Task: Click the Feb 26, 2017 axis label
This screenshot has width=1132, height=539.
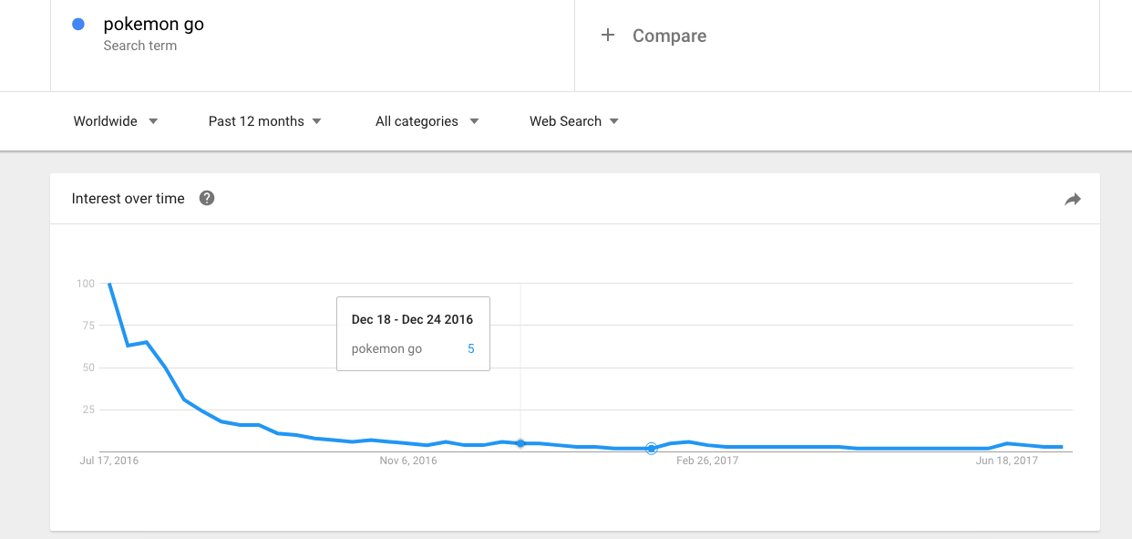Action: [x=707, y=461]
